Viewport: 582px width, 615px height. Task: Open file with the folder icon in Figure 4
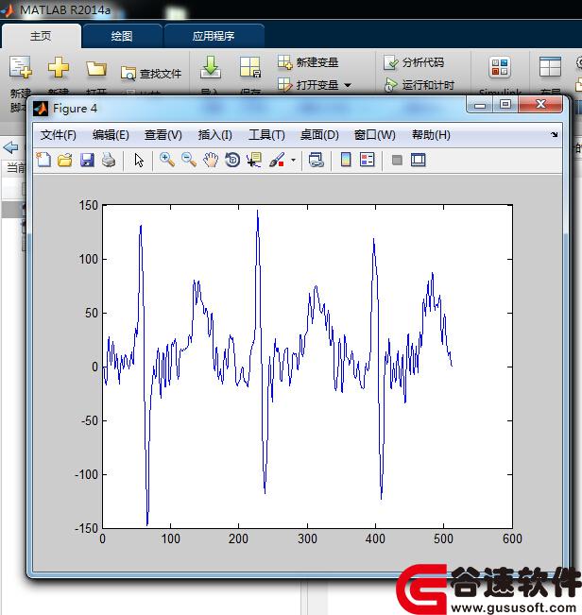[65, 160]
